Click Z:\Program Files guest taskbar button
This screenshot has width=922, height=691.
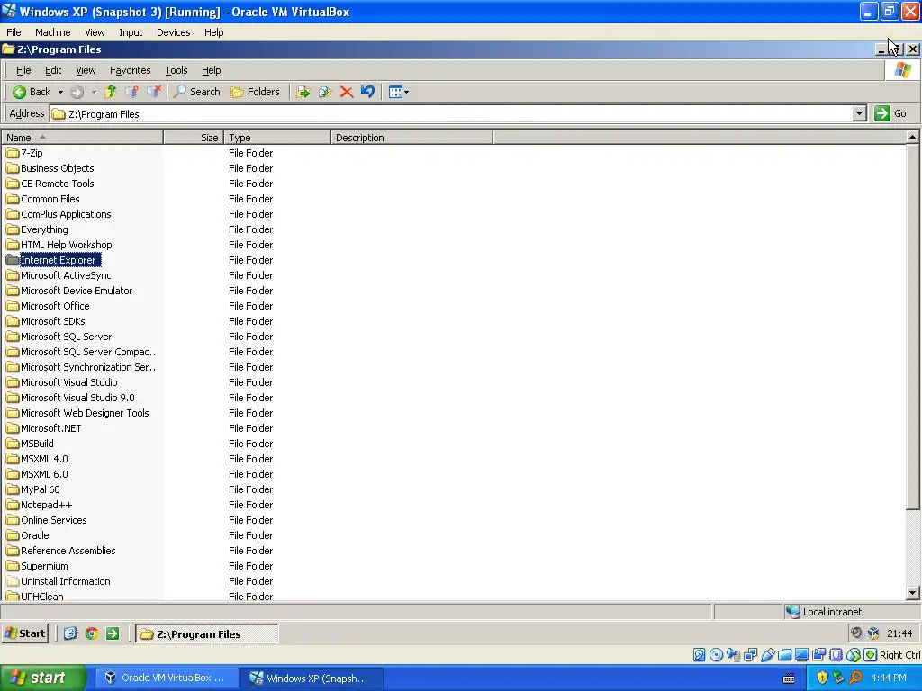207,633
